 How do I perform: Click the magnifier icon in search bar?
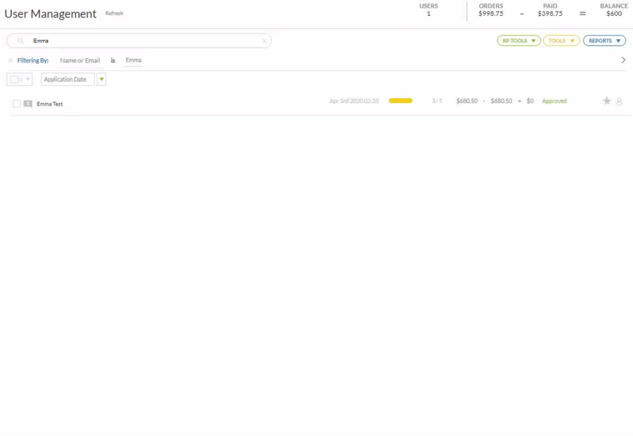21,41
